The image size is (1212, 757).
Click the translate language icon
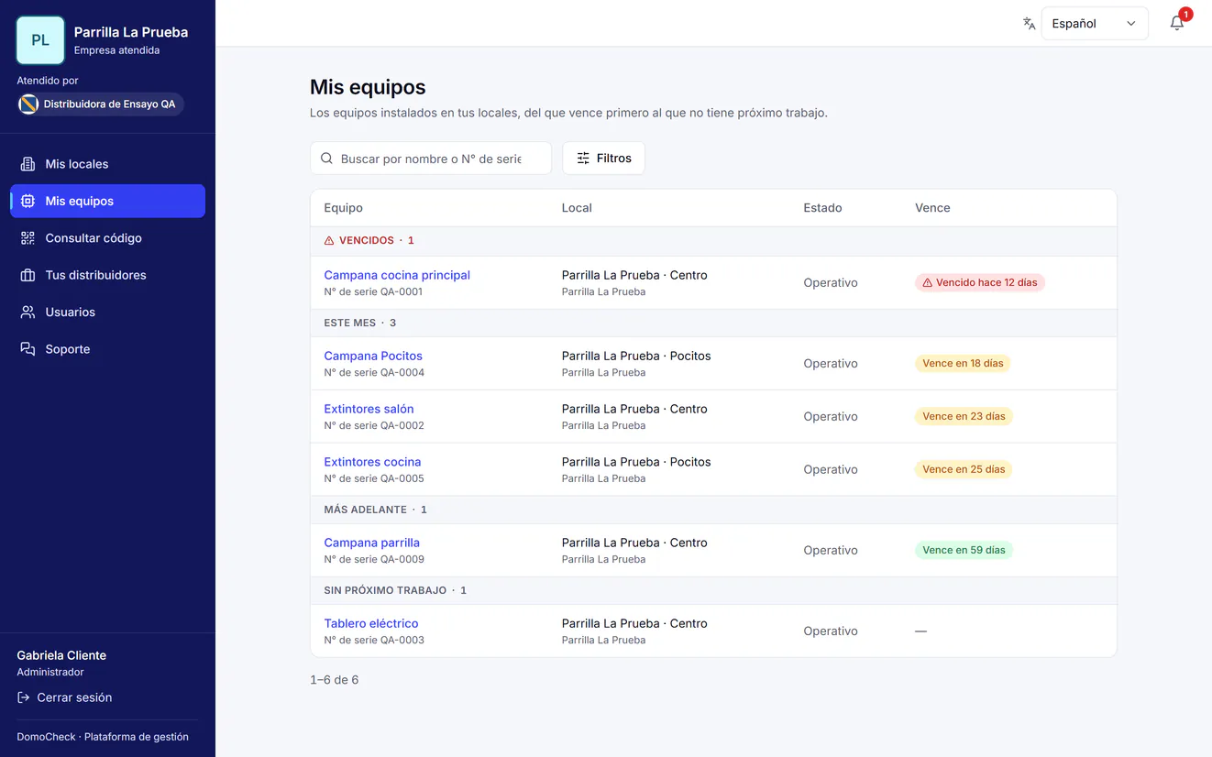[1030, 24]
